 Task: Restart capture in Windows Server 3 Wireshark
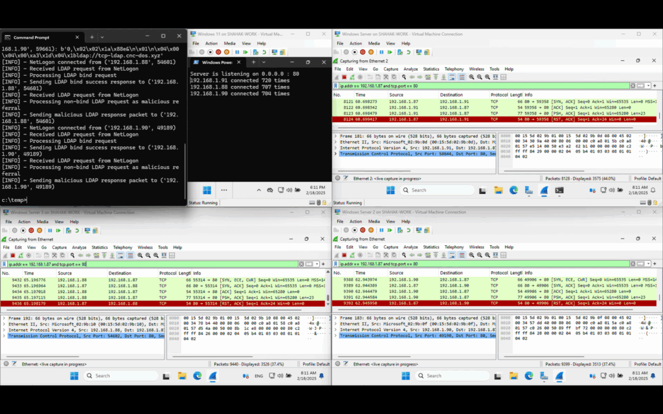[20, 256]
